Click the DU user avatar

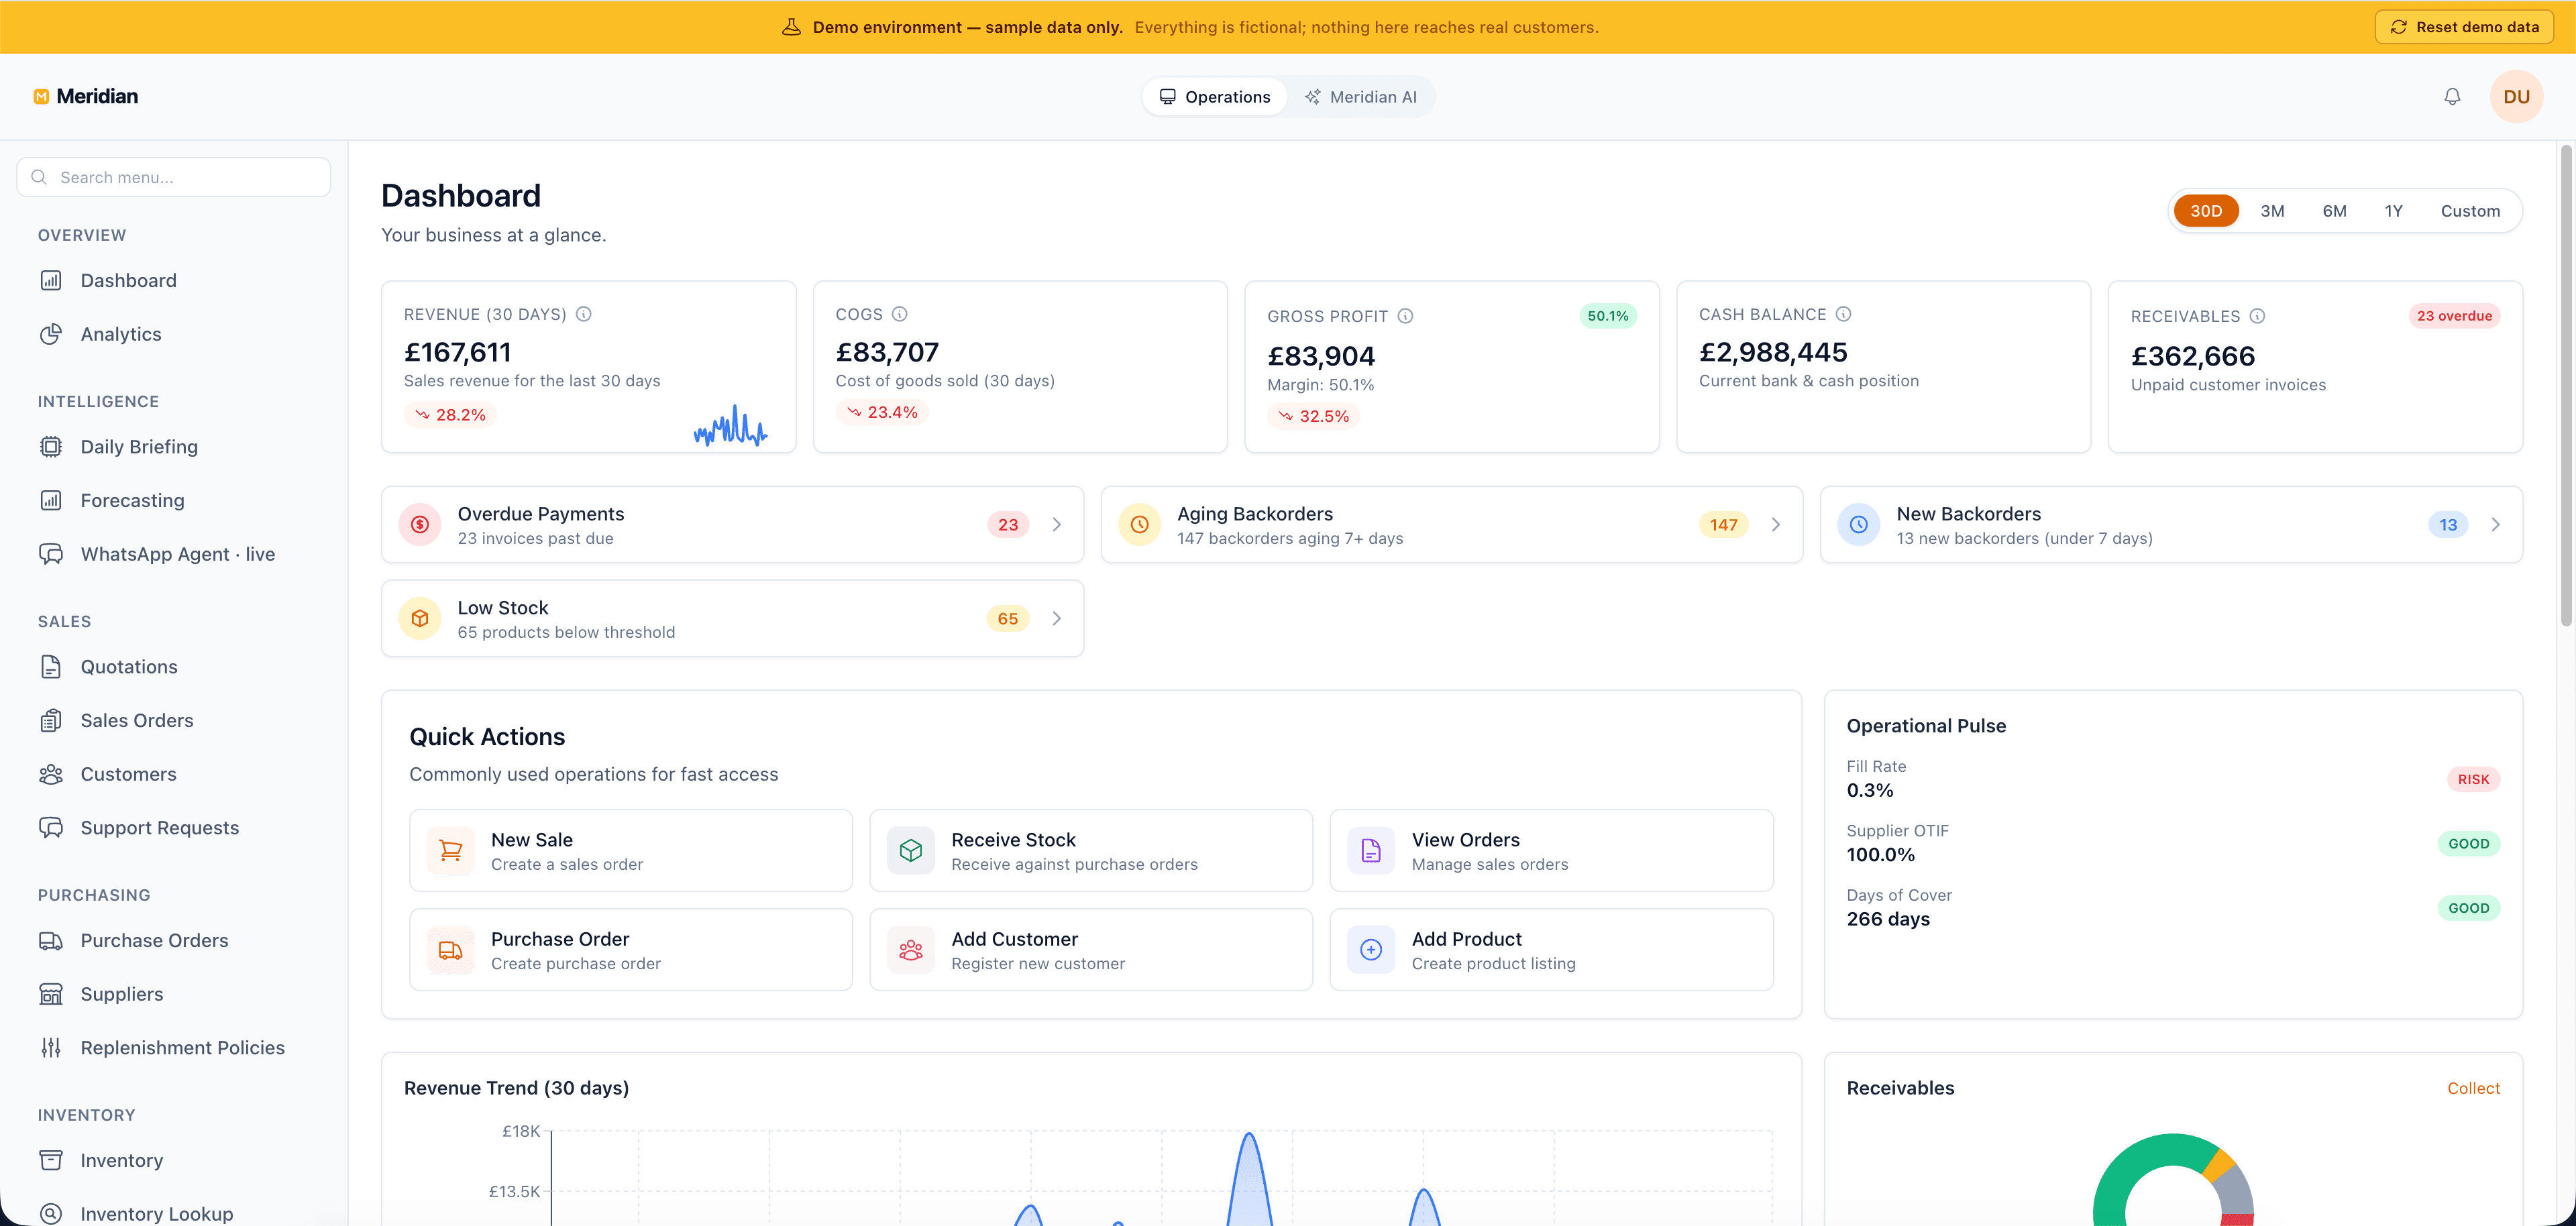[x=2516, y=96]
